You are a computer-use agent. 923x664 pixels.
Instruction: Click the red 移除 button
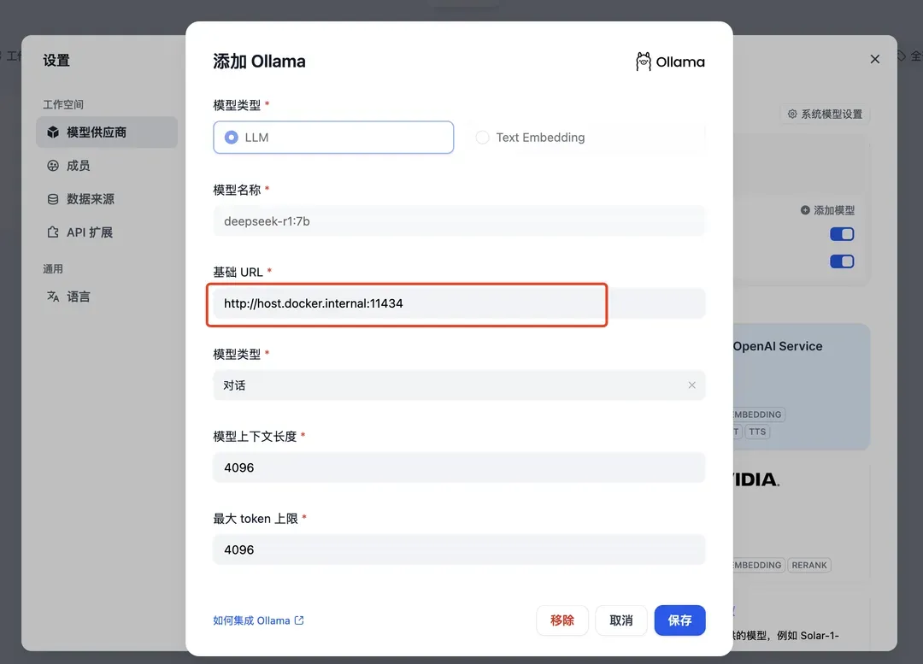(x=562, y=620)
